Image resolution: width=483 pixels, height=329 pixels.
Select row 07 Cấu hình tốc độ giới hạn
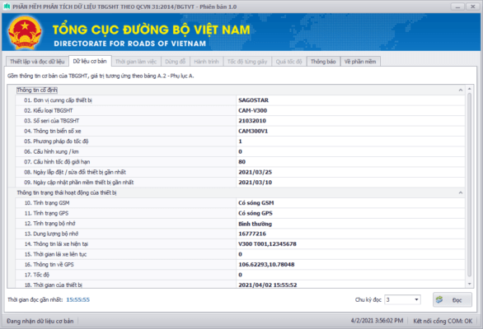pos(241,162)
